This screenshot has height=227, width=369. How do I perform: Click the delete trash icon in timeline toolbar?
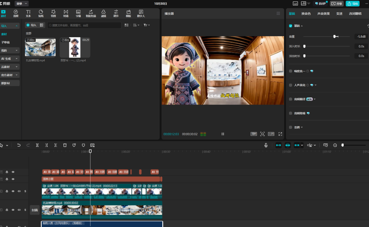pos(65,145)
